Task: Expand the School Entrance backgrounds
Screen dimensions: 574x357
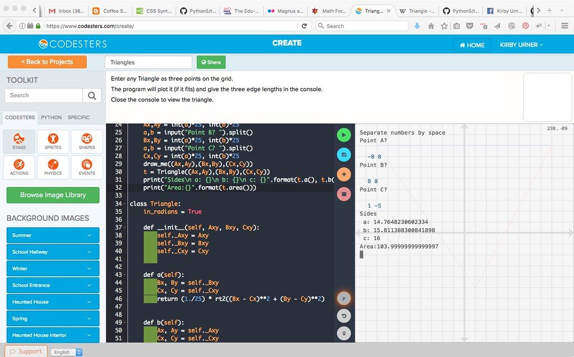Action: tap(53, 285)
